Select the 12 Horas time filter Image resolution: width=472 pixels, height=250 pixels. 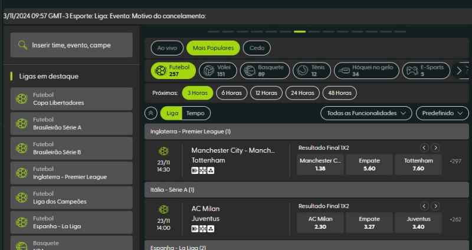coord(266,93)
